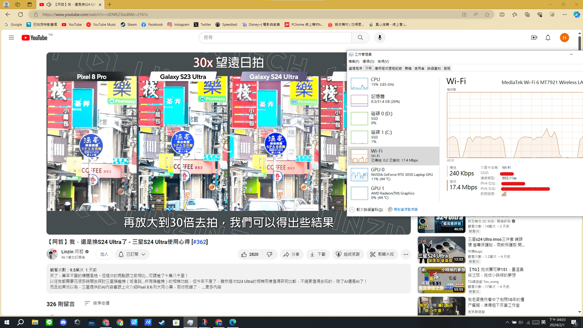Add this page to Edge favorites star
583x328 pixels.
[x=487, y=15]
